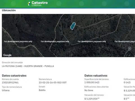This screenshot has height=101, width=135.
Task: Click the Dirección del inmueble label
Action: [x=12, y=63]
